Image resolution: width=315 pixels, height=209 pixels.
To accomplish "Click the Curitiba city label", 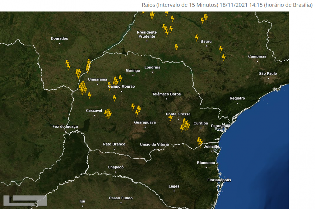I will pyautogui.click(x=201, y=124).
